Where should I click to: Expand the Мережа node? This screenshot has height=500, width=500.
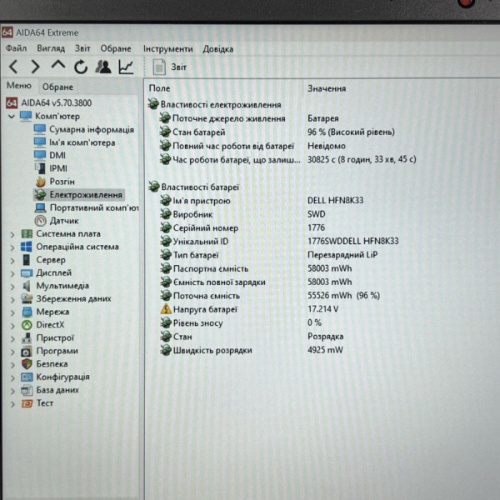(x=12, y=312)
